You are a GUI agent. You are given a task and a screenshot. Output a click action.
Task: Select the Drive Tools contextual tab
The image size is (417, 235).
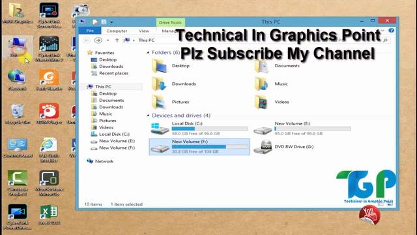click(x=170, y=22)
